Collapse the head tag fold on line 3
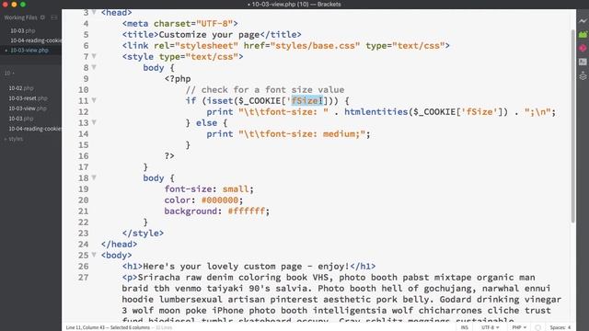The image size is (589, 331). click(x=94, y=12)
